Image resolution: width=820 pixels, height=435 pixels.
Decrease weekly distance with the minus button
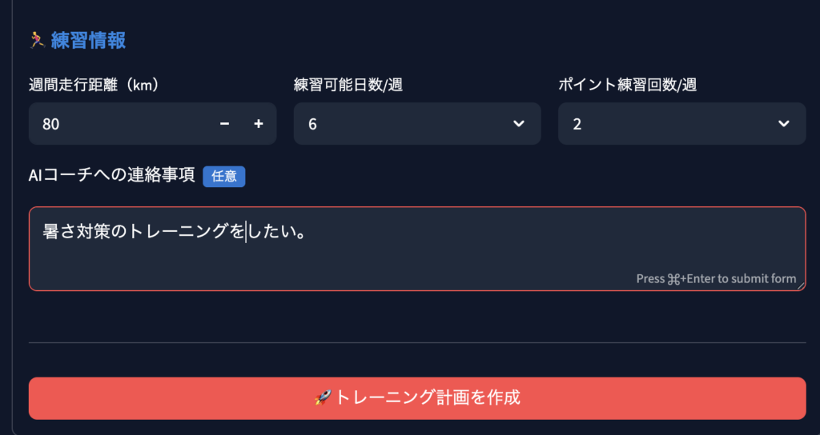click(225, 124)
